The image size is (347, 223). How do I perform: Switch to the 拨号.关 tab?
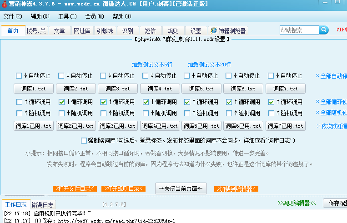click(36, 31)
